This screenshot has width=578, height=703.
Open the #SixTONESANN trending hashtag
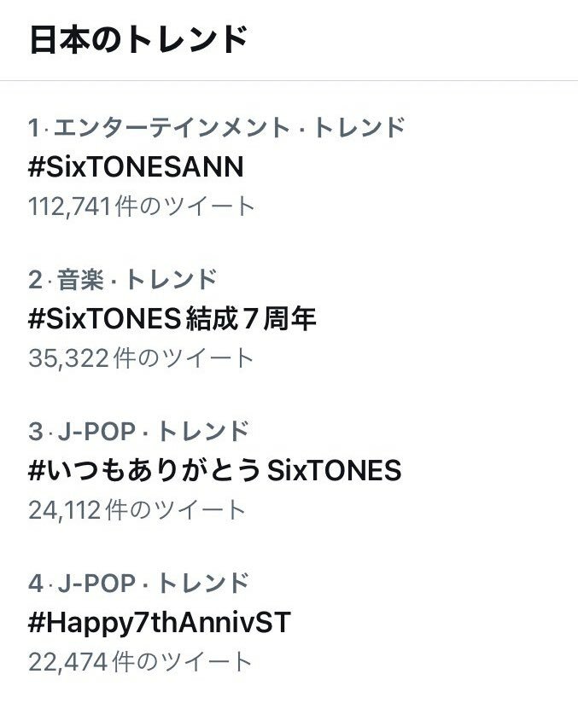pos(136,166)
